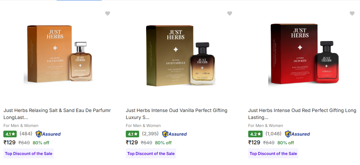The image size is (360, 165).
Task: Click Top Discount of the Sale tag for Salt & Sand
Action: pyautogui.click(x=28, y=154)
